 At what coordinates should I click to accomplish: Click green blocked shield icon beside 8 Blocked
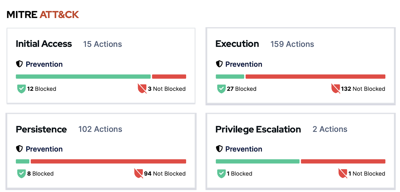21,174
